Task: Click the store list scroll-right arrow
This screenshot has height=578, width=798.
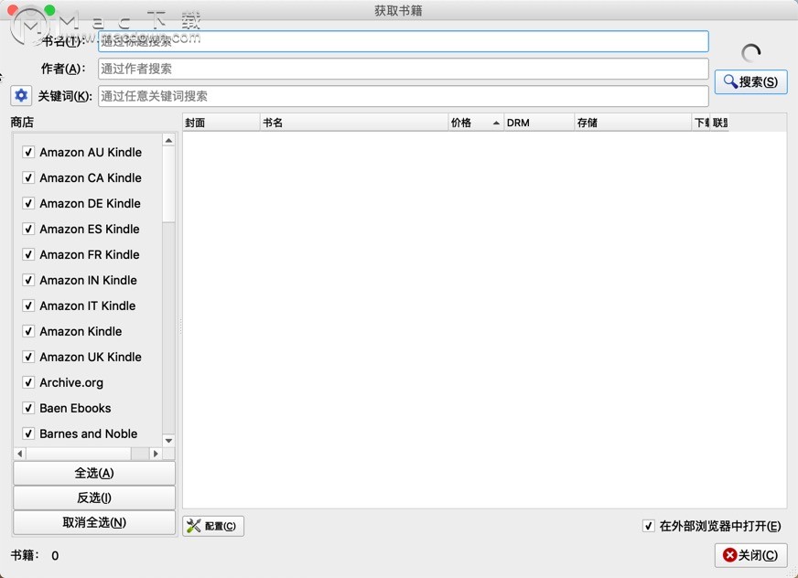Action: [x=156, y=454]
